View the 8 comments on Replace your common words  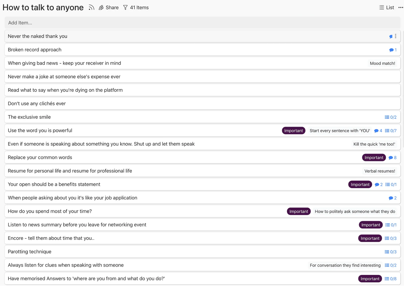(x=393, y=158)
